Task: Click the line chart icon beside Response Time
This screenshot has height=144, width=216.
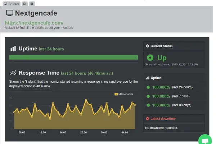Action: [x=13, y=73]
